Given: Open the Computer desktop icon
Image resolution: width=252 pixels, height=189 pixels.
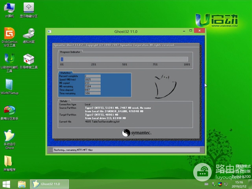Looking at the screenshot, I should point(9,10).
